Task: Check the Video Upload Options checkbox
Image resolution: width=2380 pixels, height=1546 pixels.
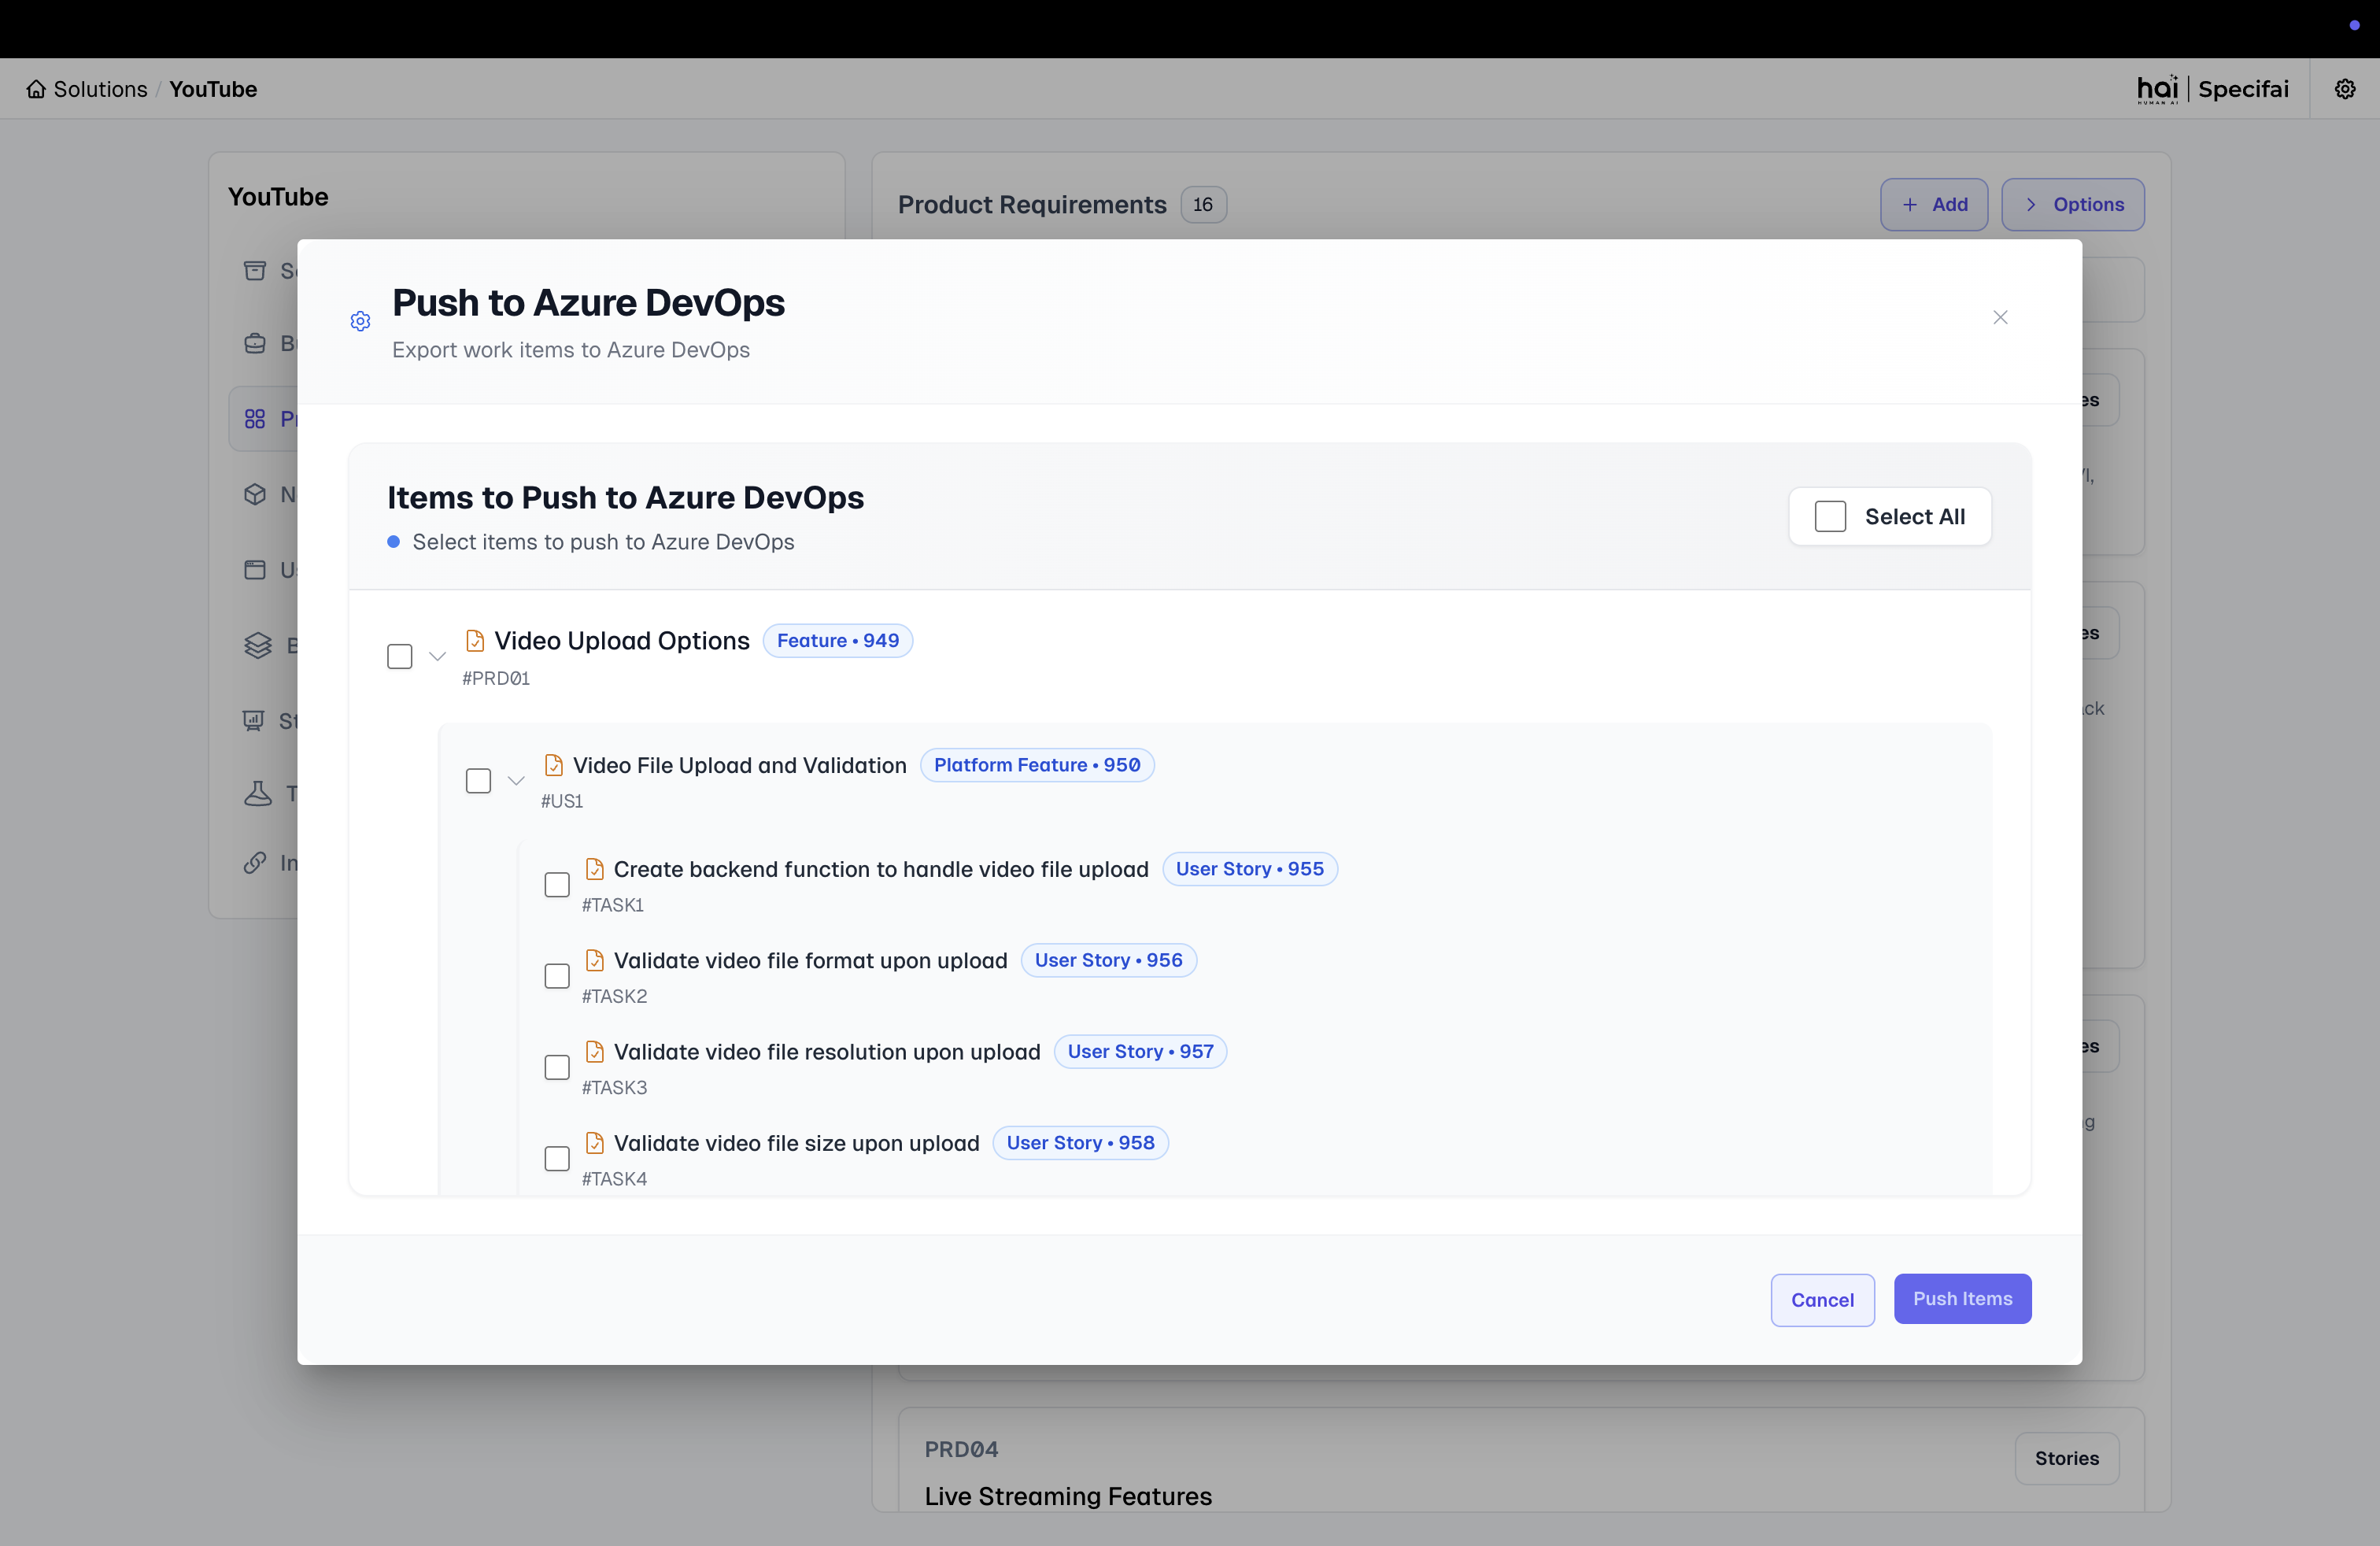Action: coord(400,656)
